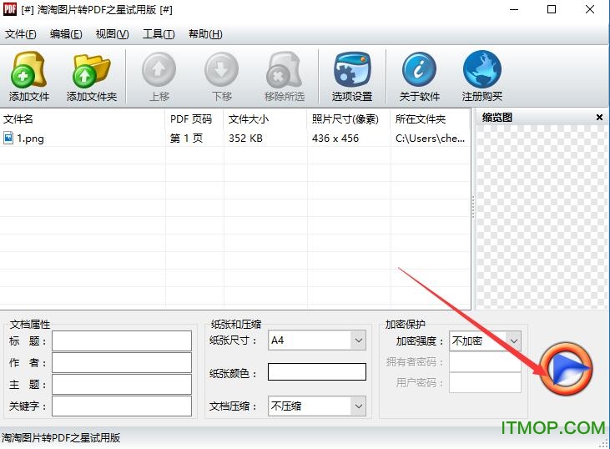Open the 加密强度 encryption dropdown
Viewport: 610px width, 449px height.
point(513,341)
